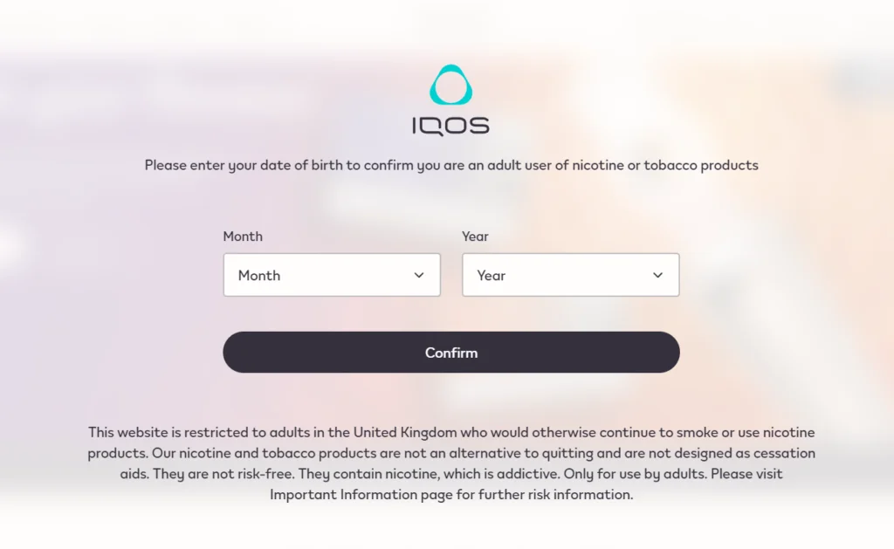This screenshot has width=894, height=549.
Task: Open the Month dropdown field
Action: tap(332, 275)
